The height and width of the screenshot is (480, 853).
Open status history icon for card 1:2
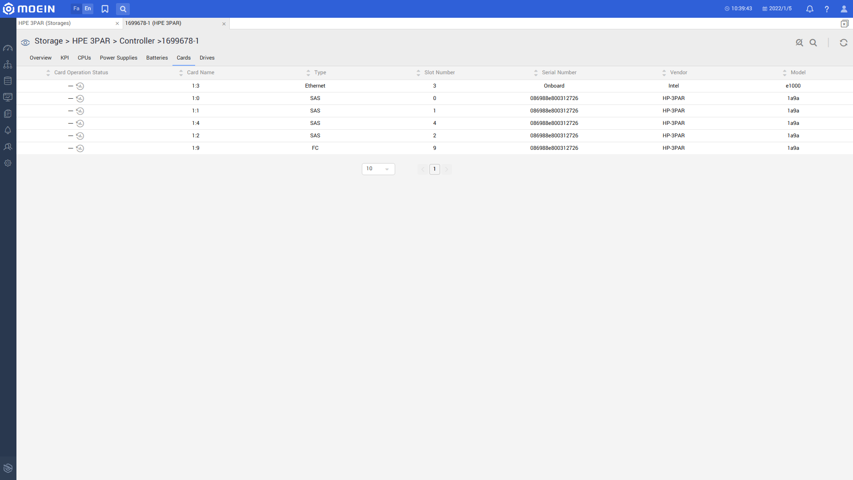tap(80, 136)
